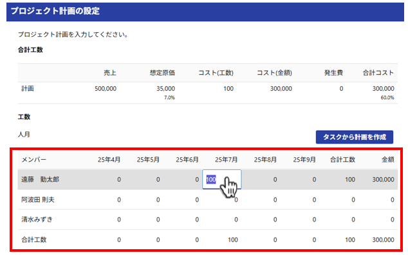Click 25年9月 cell for 阿波田 則夫

pyautogui.click(x=314, y=200)
